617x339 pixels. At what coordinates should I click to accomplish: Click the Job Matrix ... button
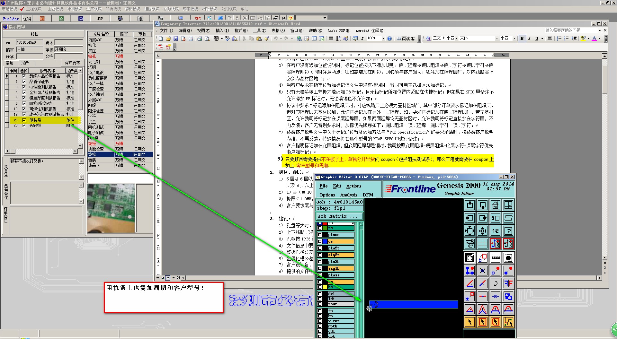(x=339, y=216)
